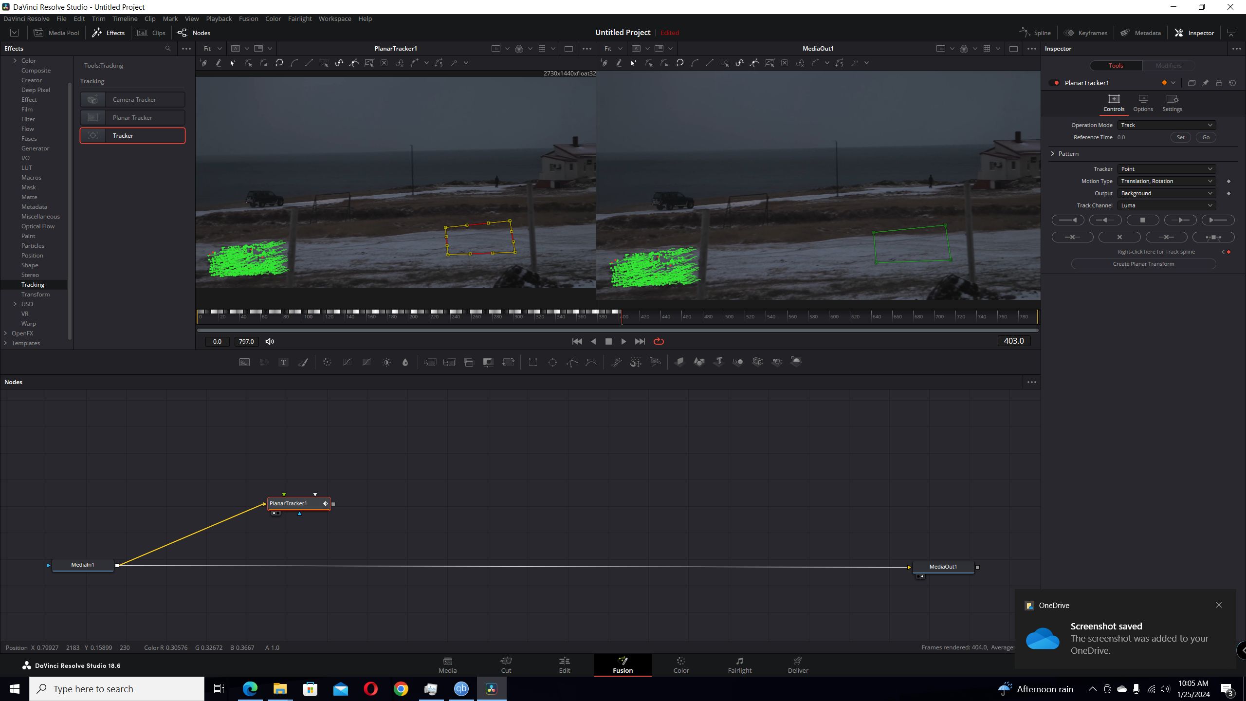Add a BSpline mask tool
Viewport: 1246px width, 701px height.
591,362
